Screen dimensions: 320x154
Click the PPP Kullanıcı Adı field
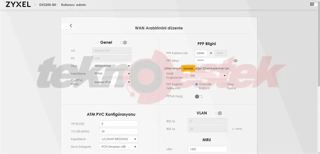pos(201,53)
